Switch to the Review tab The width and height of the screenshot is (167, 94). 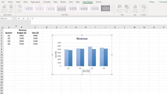coord(63,2)
